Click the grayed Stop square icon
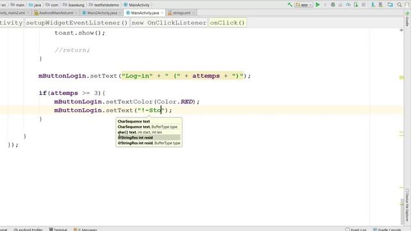The width and height of the screenshot is (411, 231). pyautogui.click(x=363, y=4)
